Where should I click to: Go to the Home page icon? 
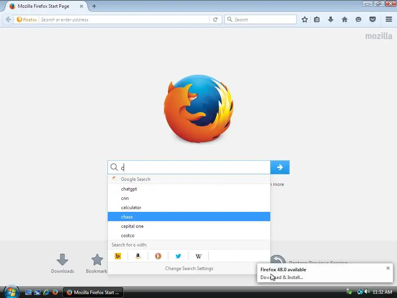pyautogui.click(x=345, y=19)
